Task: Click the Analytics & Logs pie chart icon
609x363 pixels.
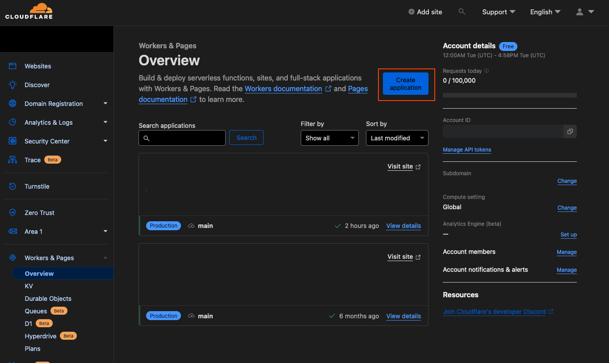Action: 13,122
